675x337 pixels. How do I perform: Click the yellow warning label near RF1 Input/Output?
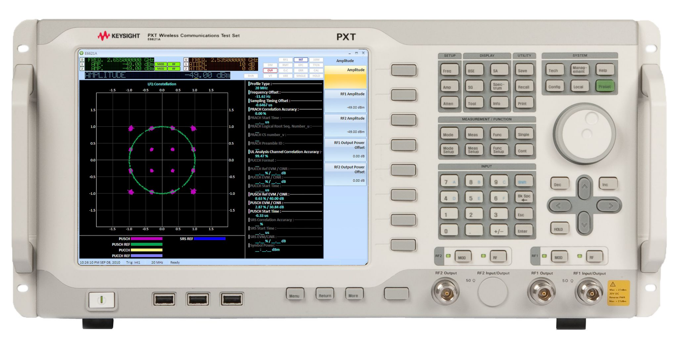(x=619, y=293)
